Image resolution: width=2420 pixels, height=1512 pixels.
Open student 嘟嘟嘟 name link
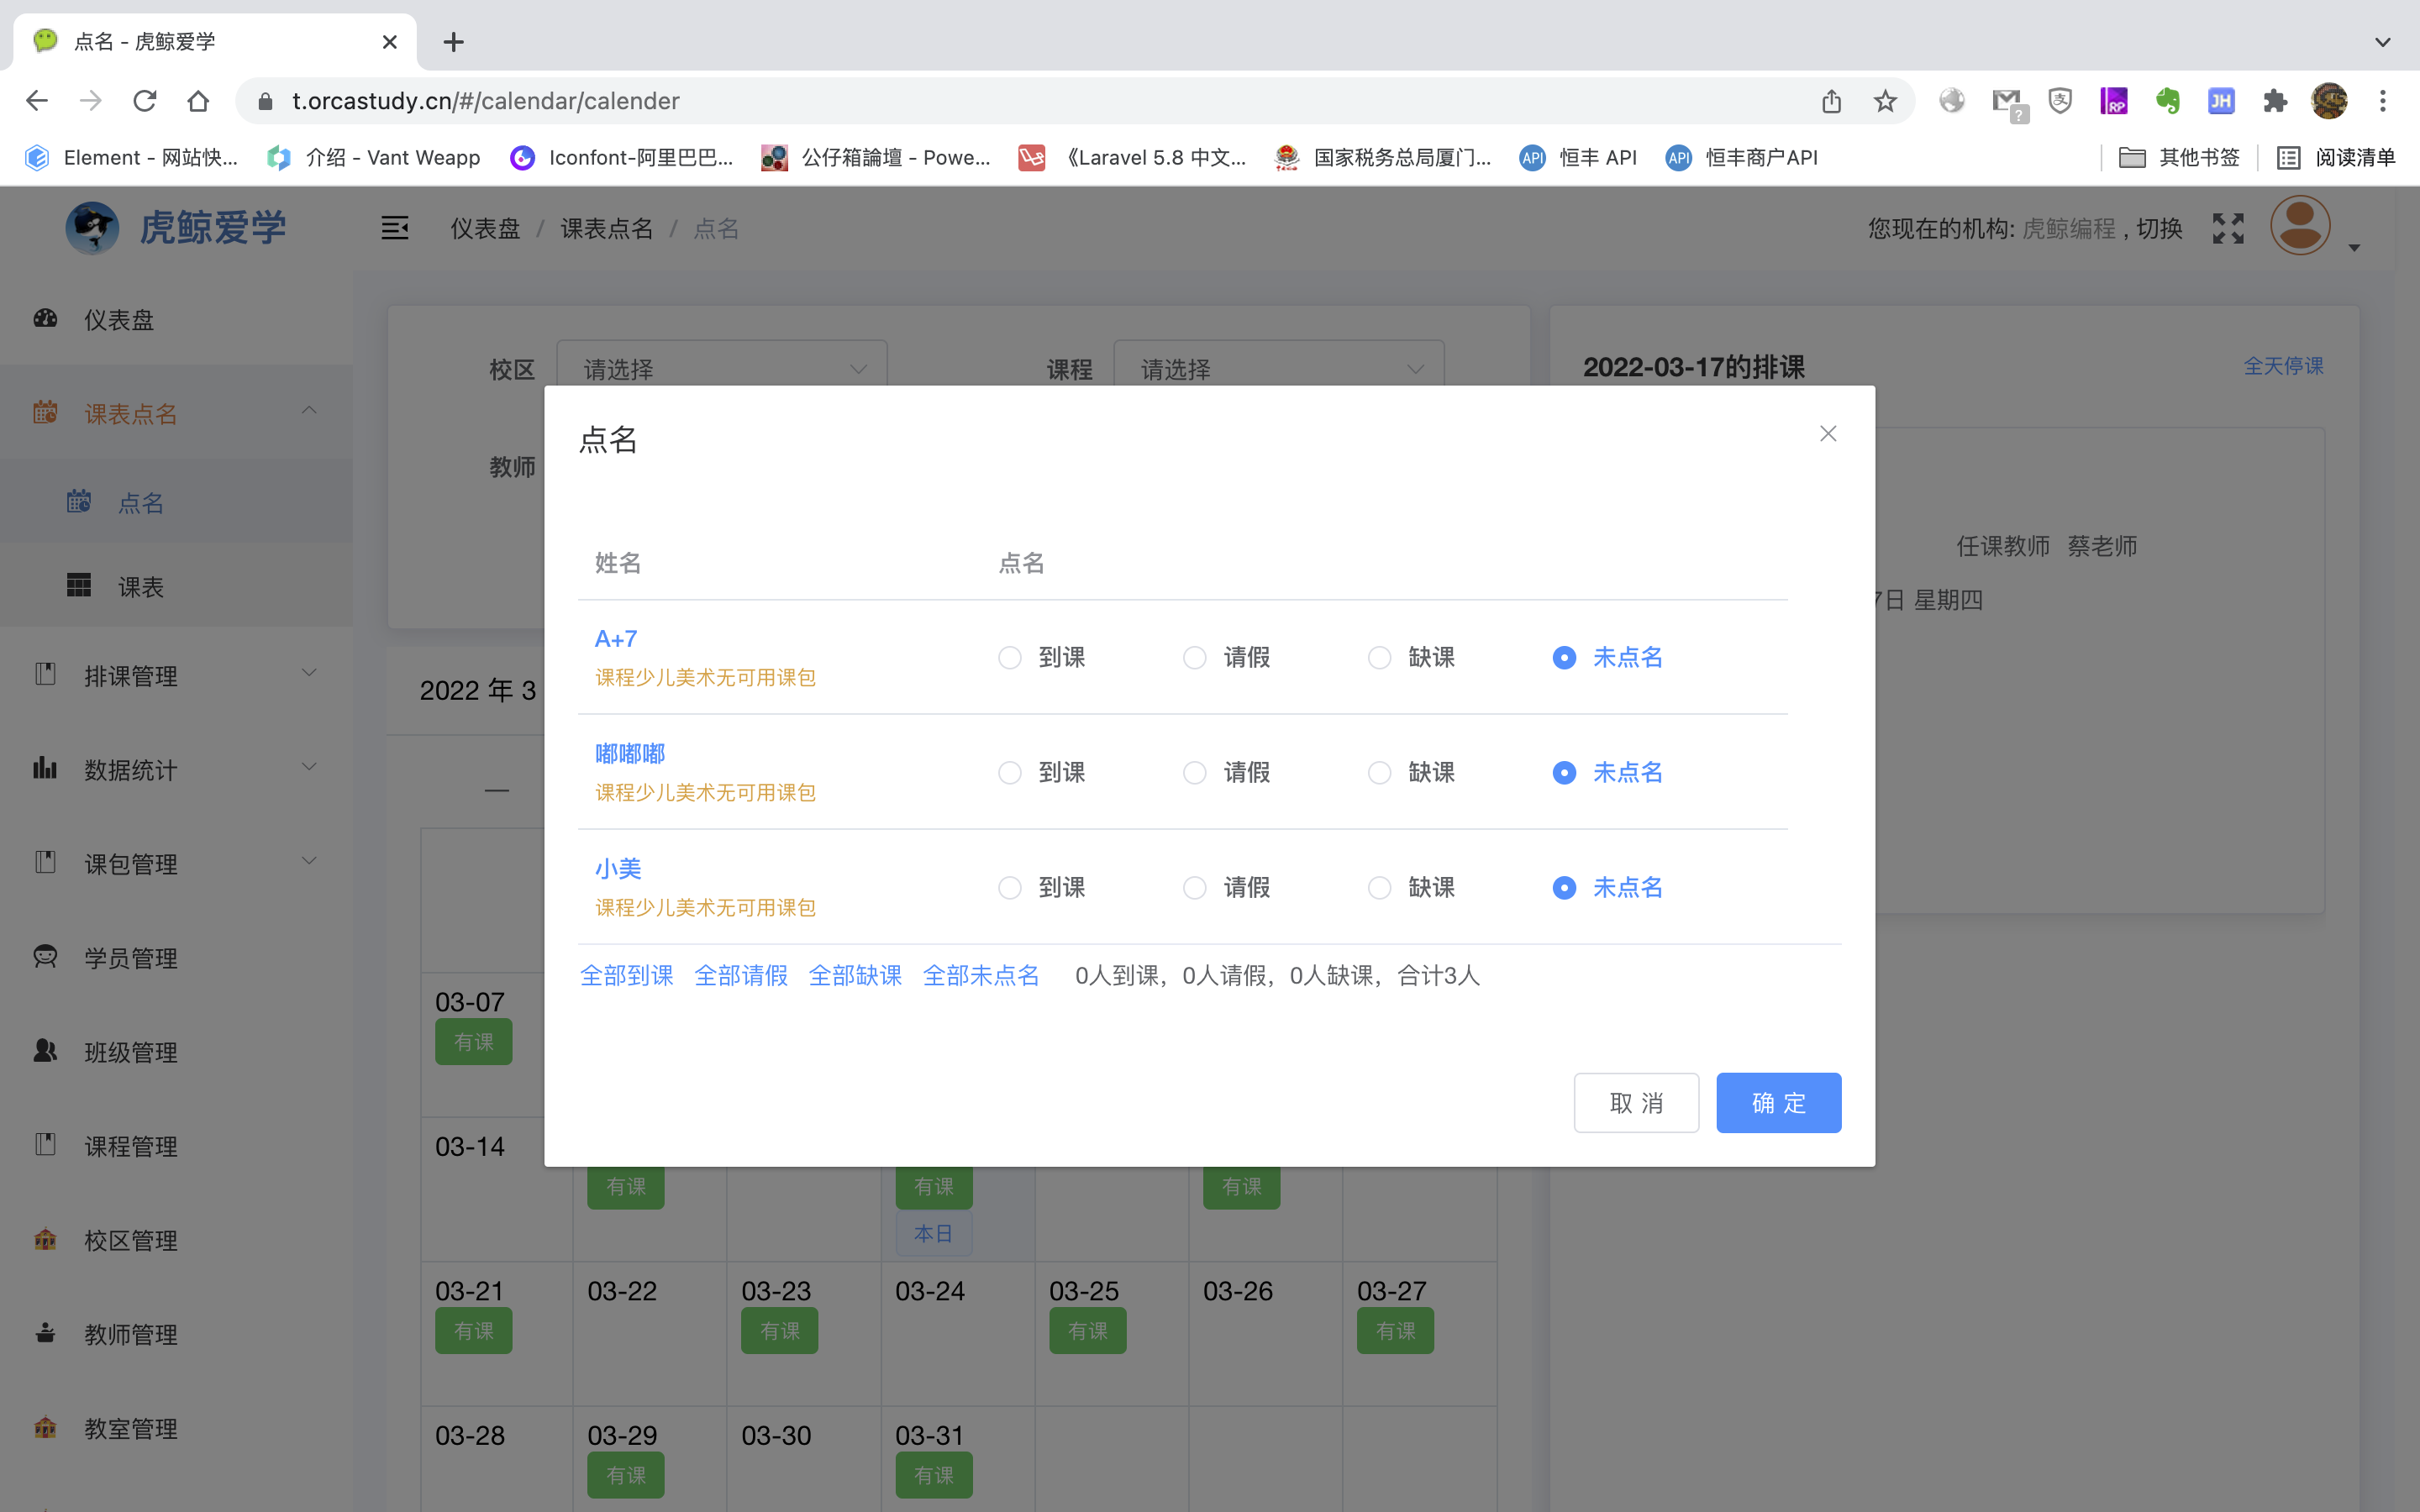630,753
